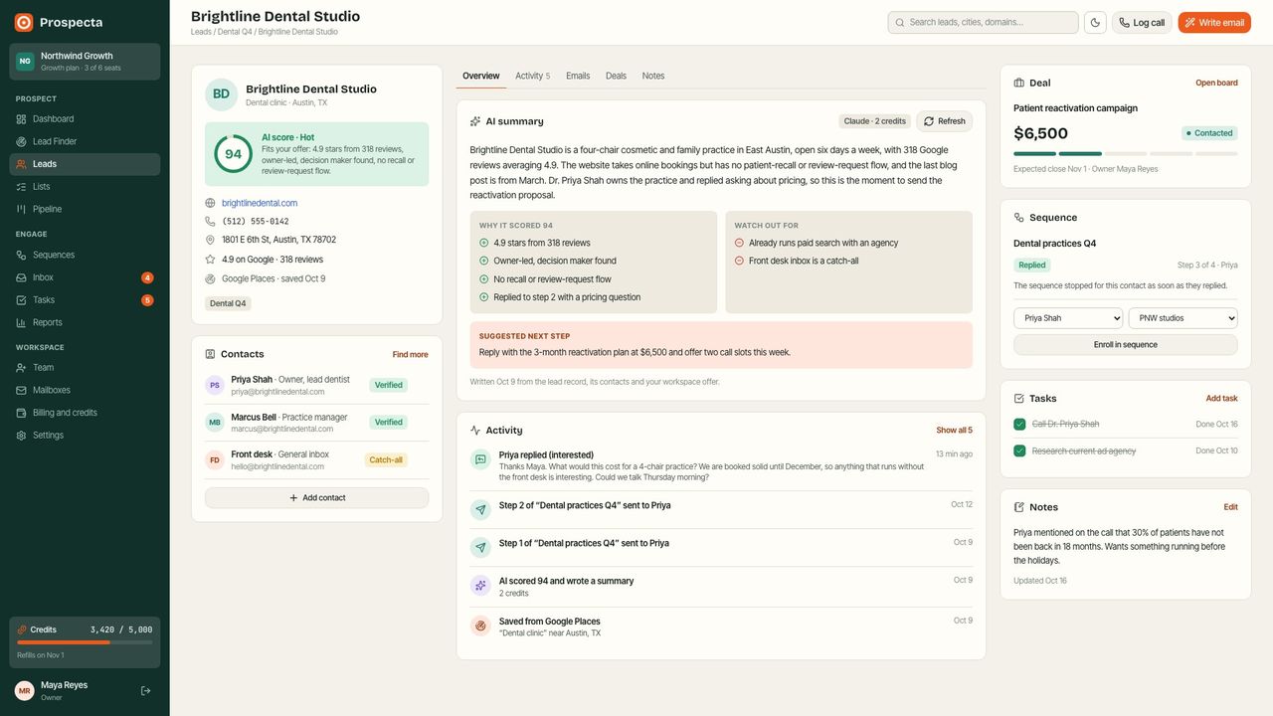1273x716 pixels.
Task: Switch to the Activity tab
Action: tap(532, 77)
